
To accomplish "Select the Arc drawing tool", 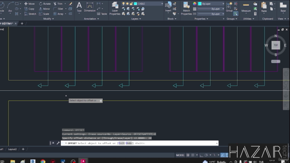I will 10,7.
